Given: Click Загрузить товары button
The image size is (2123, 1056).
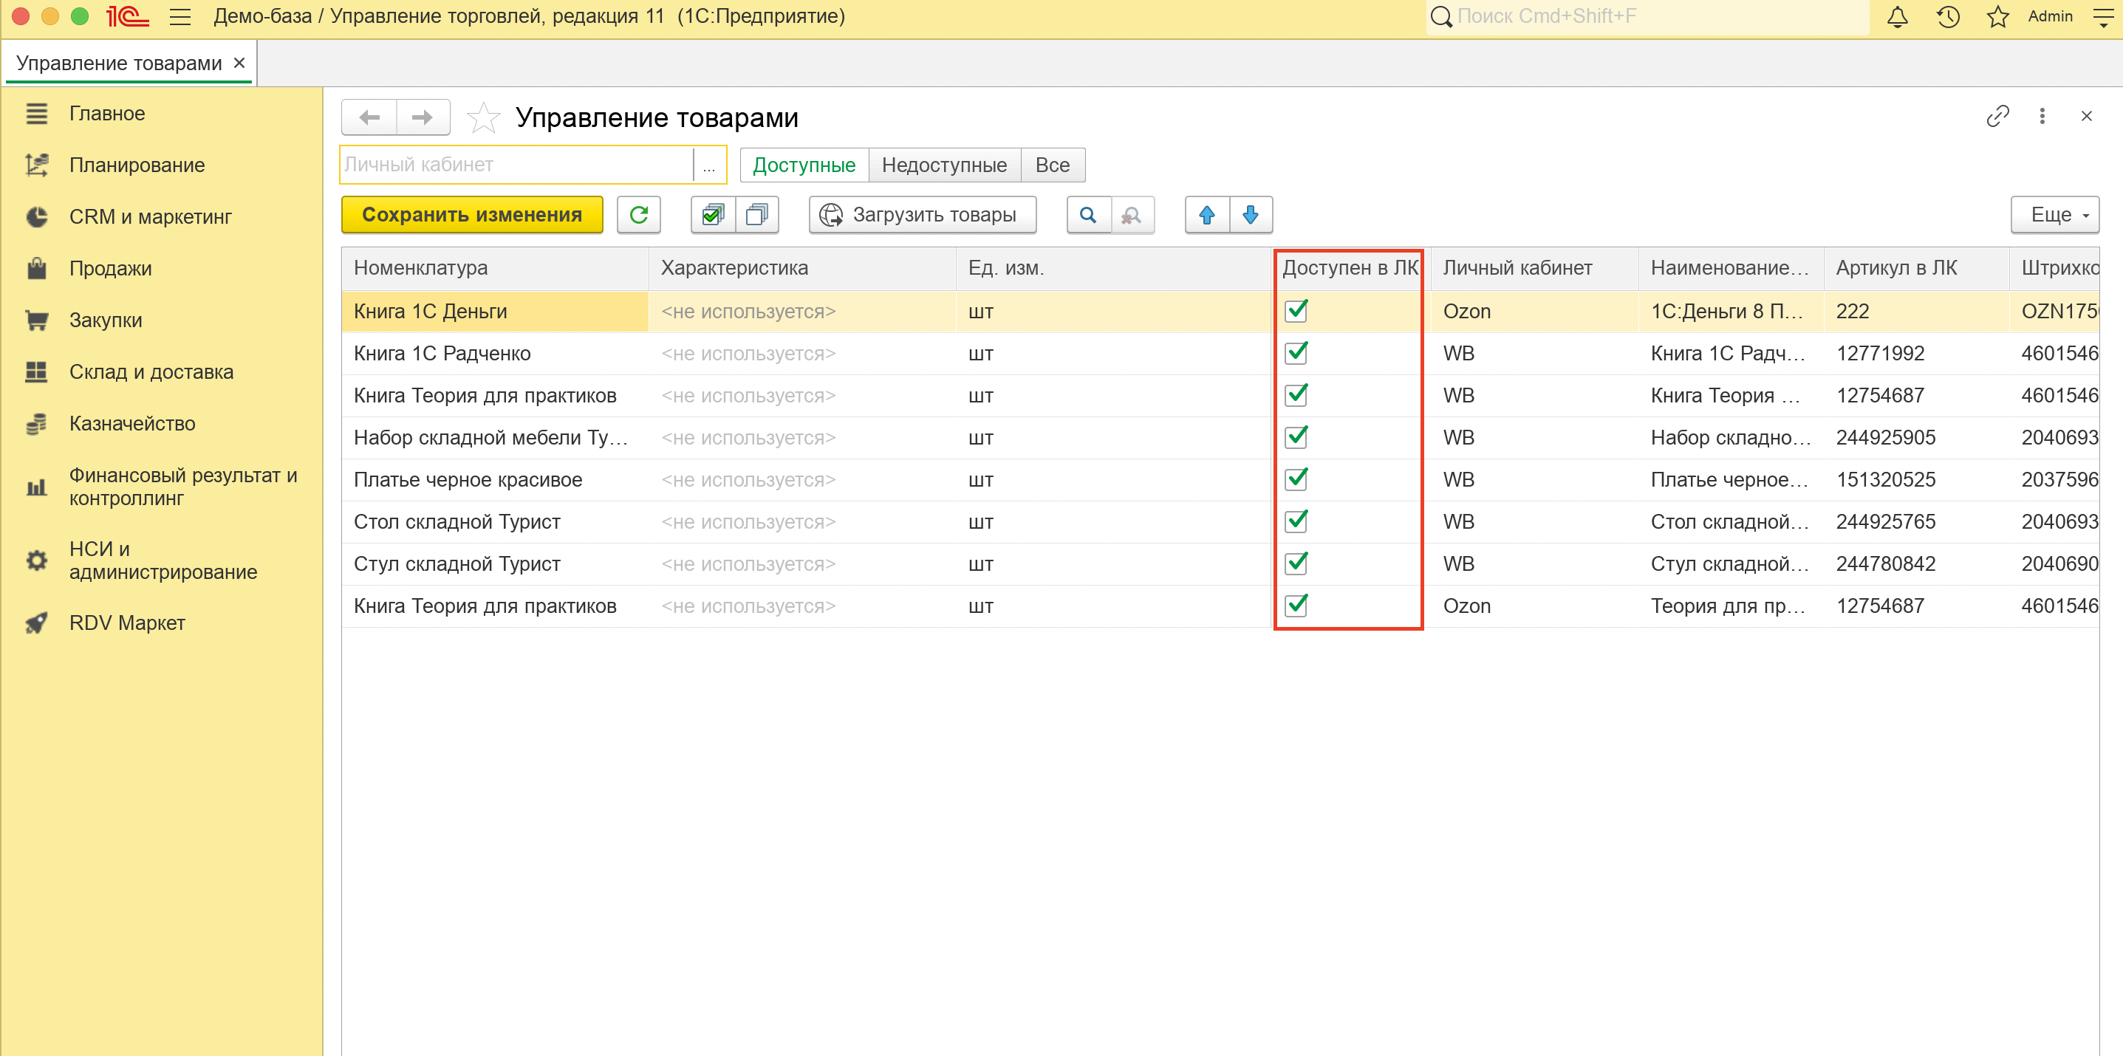Looking at the screenshot, I should (922, 215).
